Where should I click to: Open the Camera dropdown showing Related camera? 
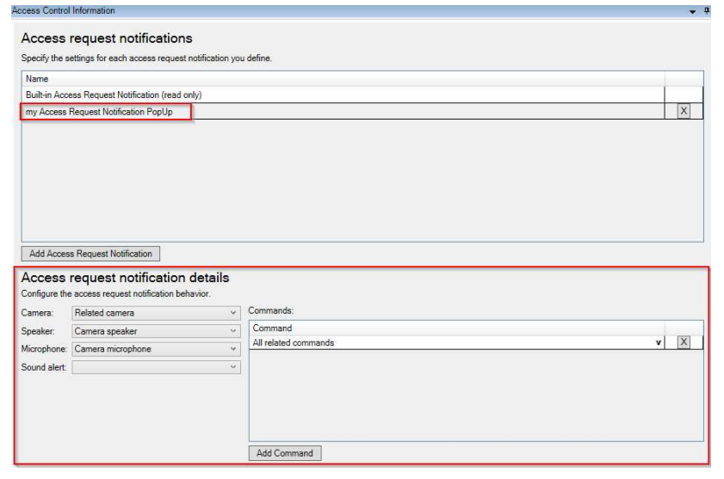click(x=155, y=313)
